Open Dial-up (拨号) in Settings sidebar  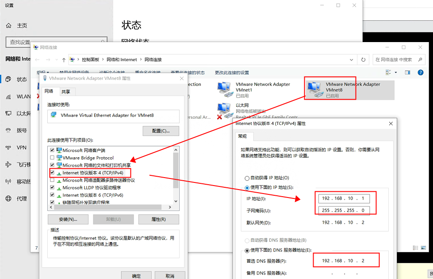point(16,131)
